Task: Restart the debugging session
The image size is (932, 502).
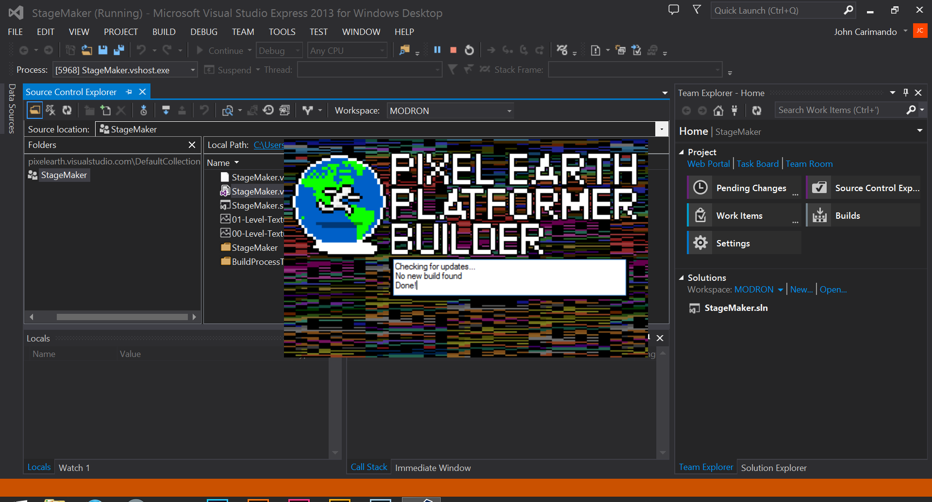Action: tap(469, 50)
